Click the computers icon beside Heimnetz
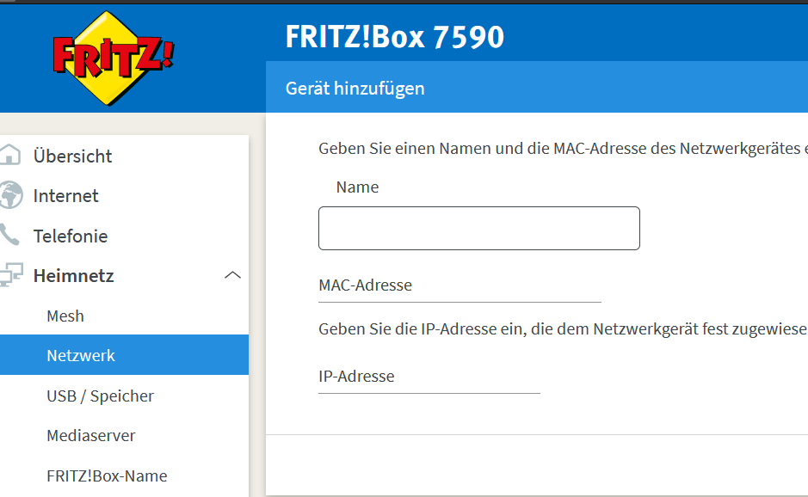808x497 pixels. (x=11, y=275)
